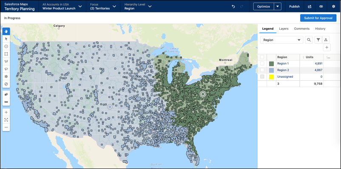Click the In Progress status text
This screenshot has width=341, height=169.
[12, 18]
